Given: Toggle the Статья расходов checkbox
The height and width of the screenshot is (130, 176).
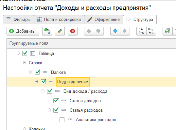Looking at the screenshot, I should pyautogui.click(x=56, y=110).
